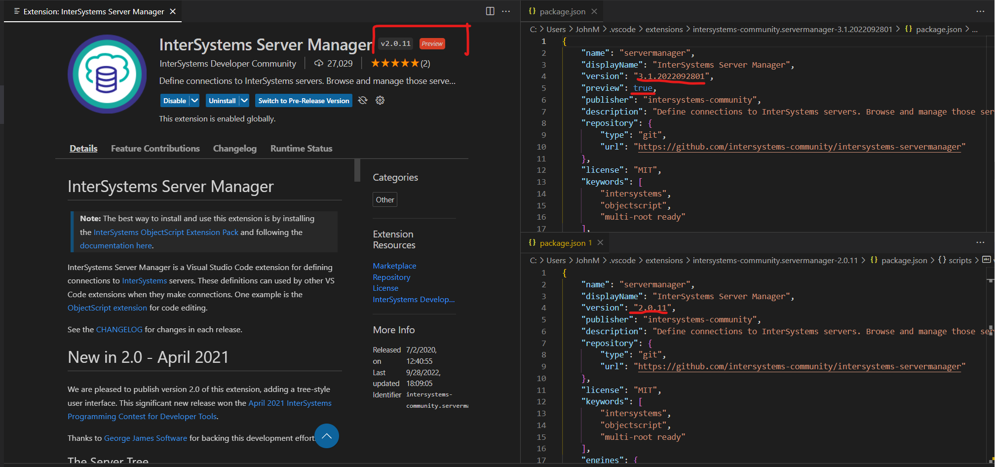The width and height of the screenshot is (995, 467).
Task: Open the documentation here link
Action: [115, 245]
